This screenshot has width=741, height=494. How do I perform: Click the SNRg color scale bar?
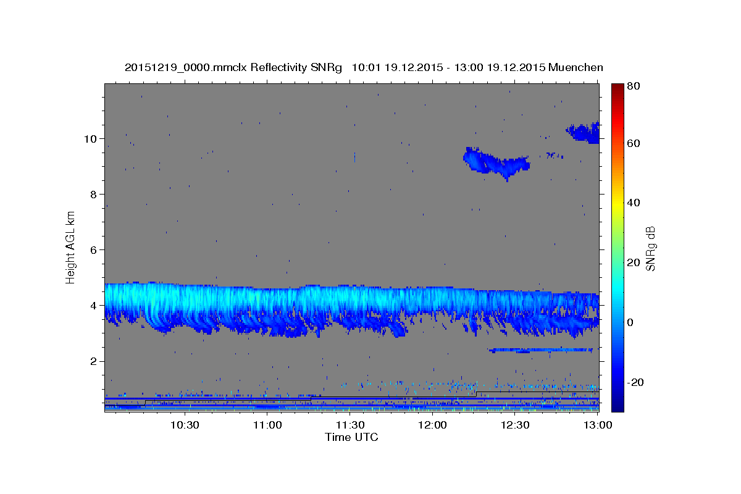617,248
